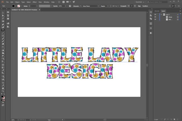Open the Regular font style dropdown

[108, 6]
